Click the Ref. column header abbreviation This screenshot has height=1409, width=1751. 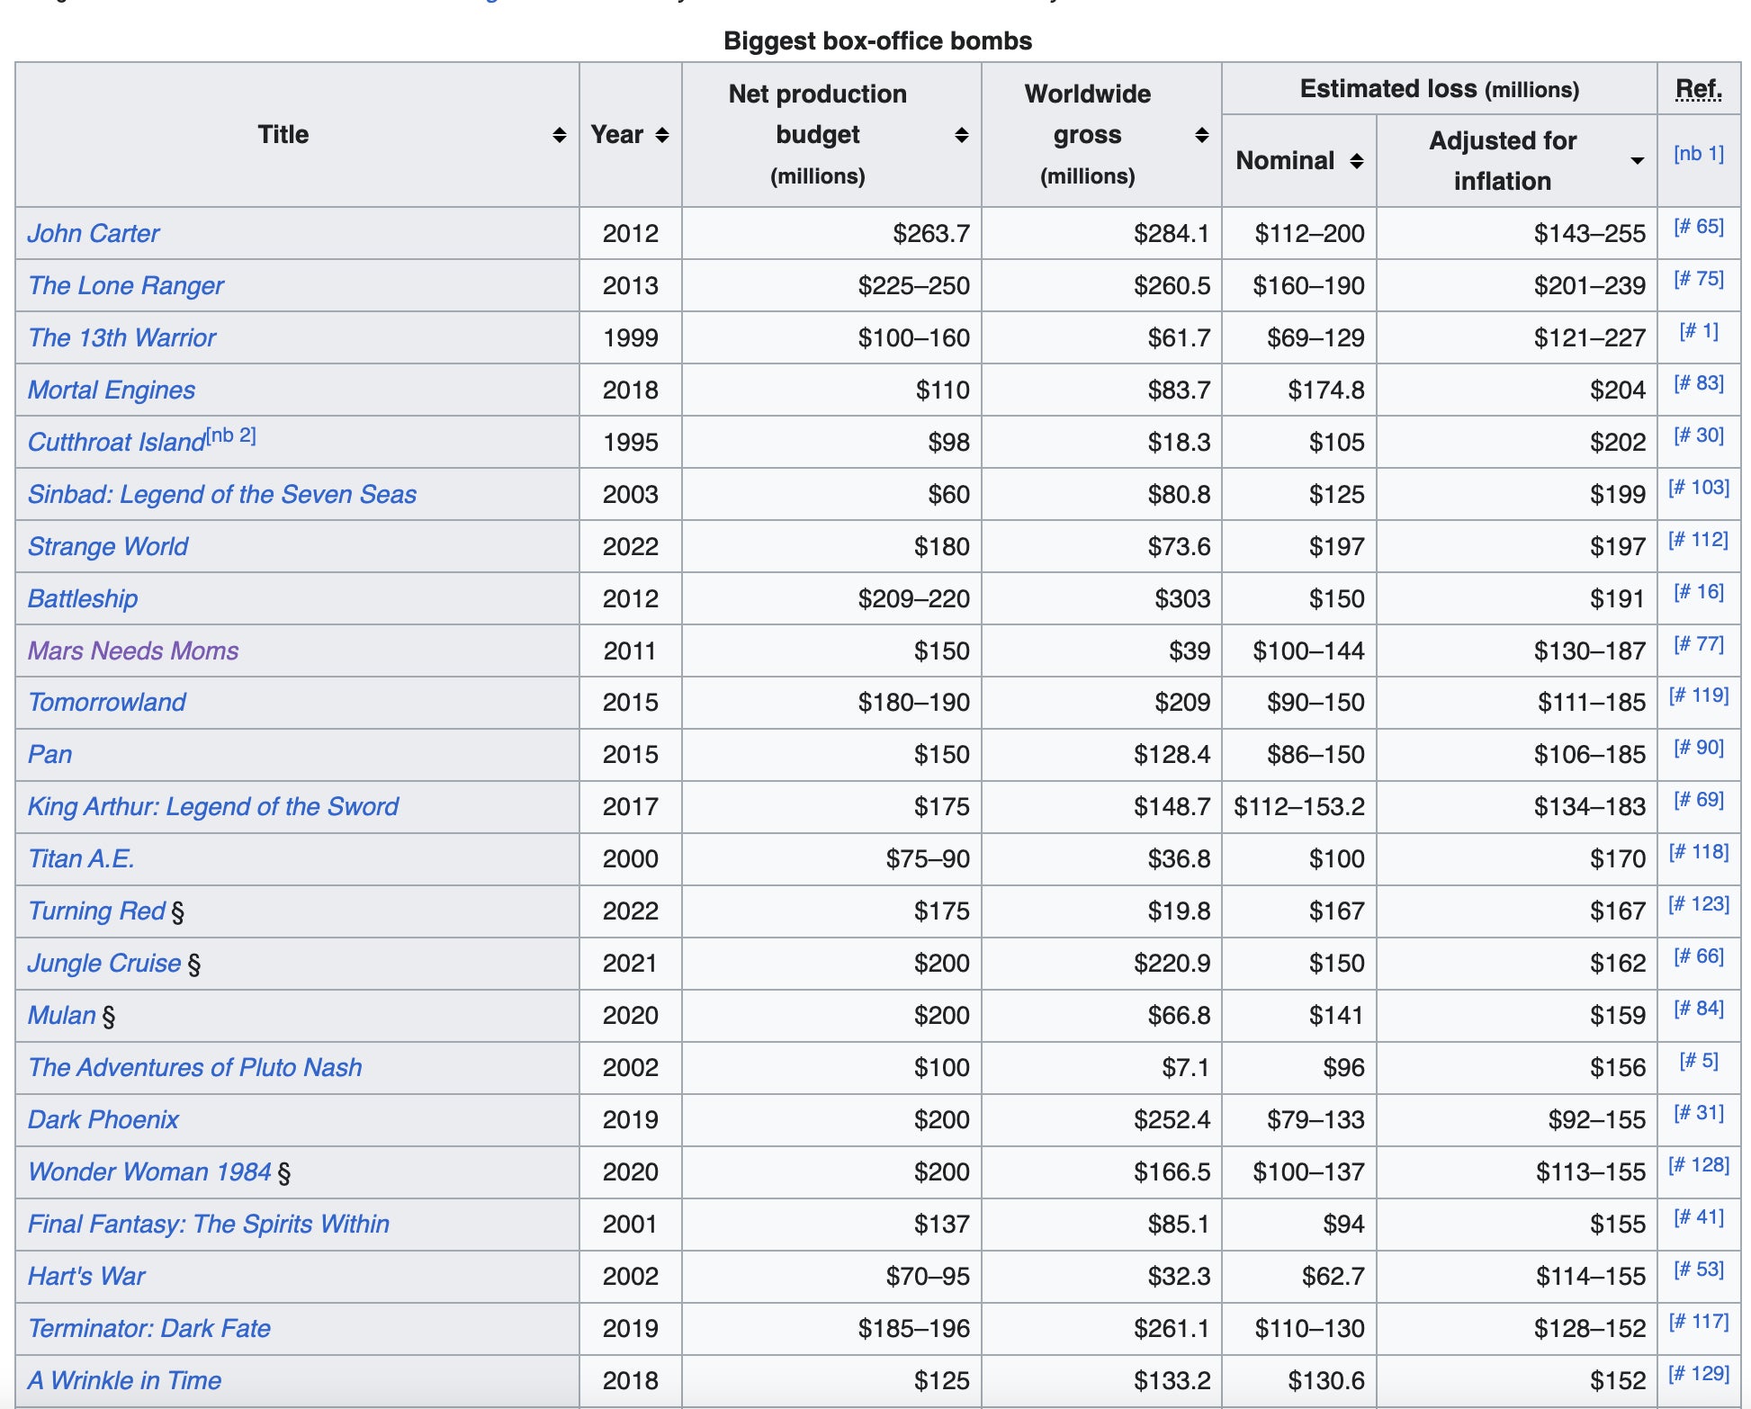click(x=1698, y=89)
